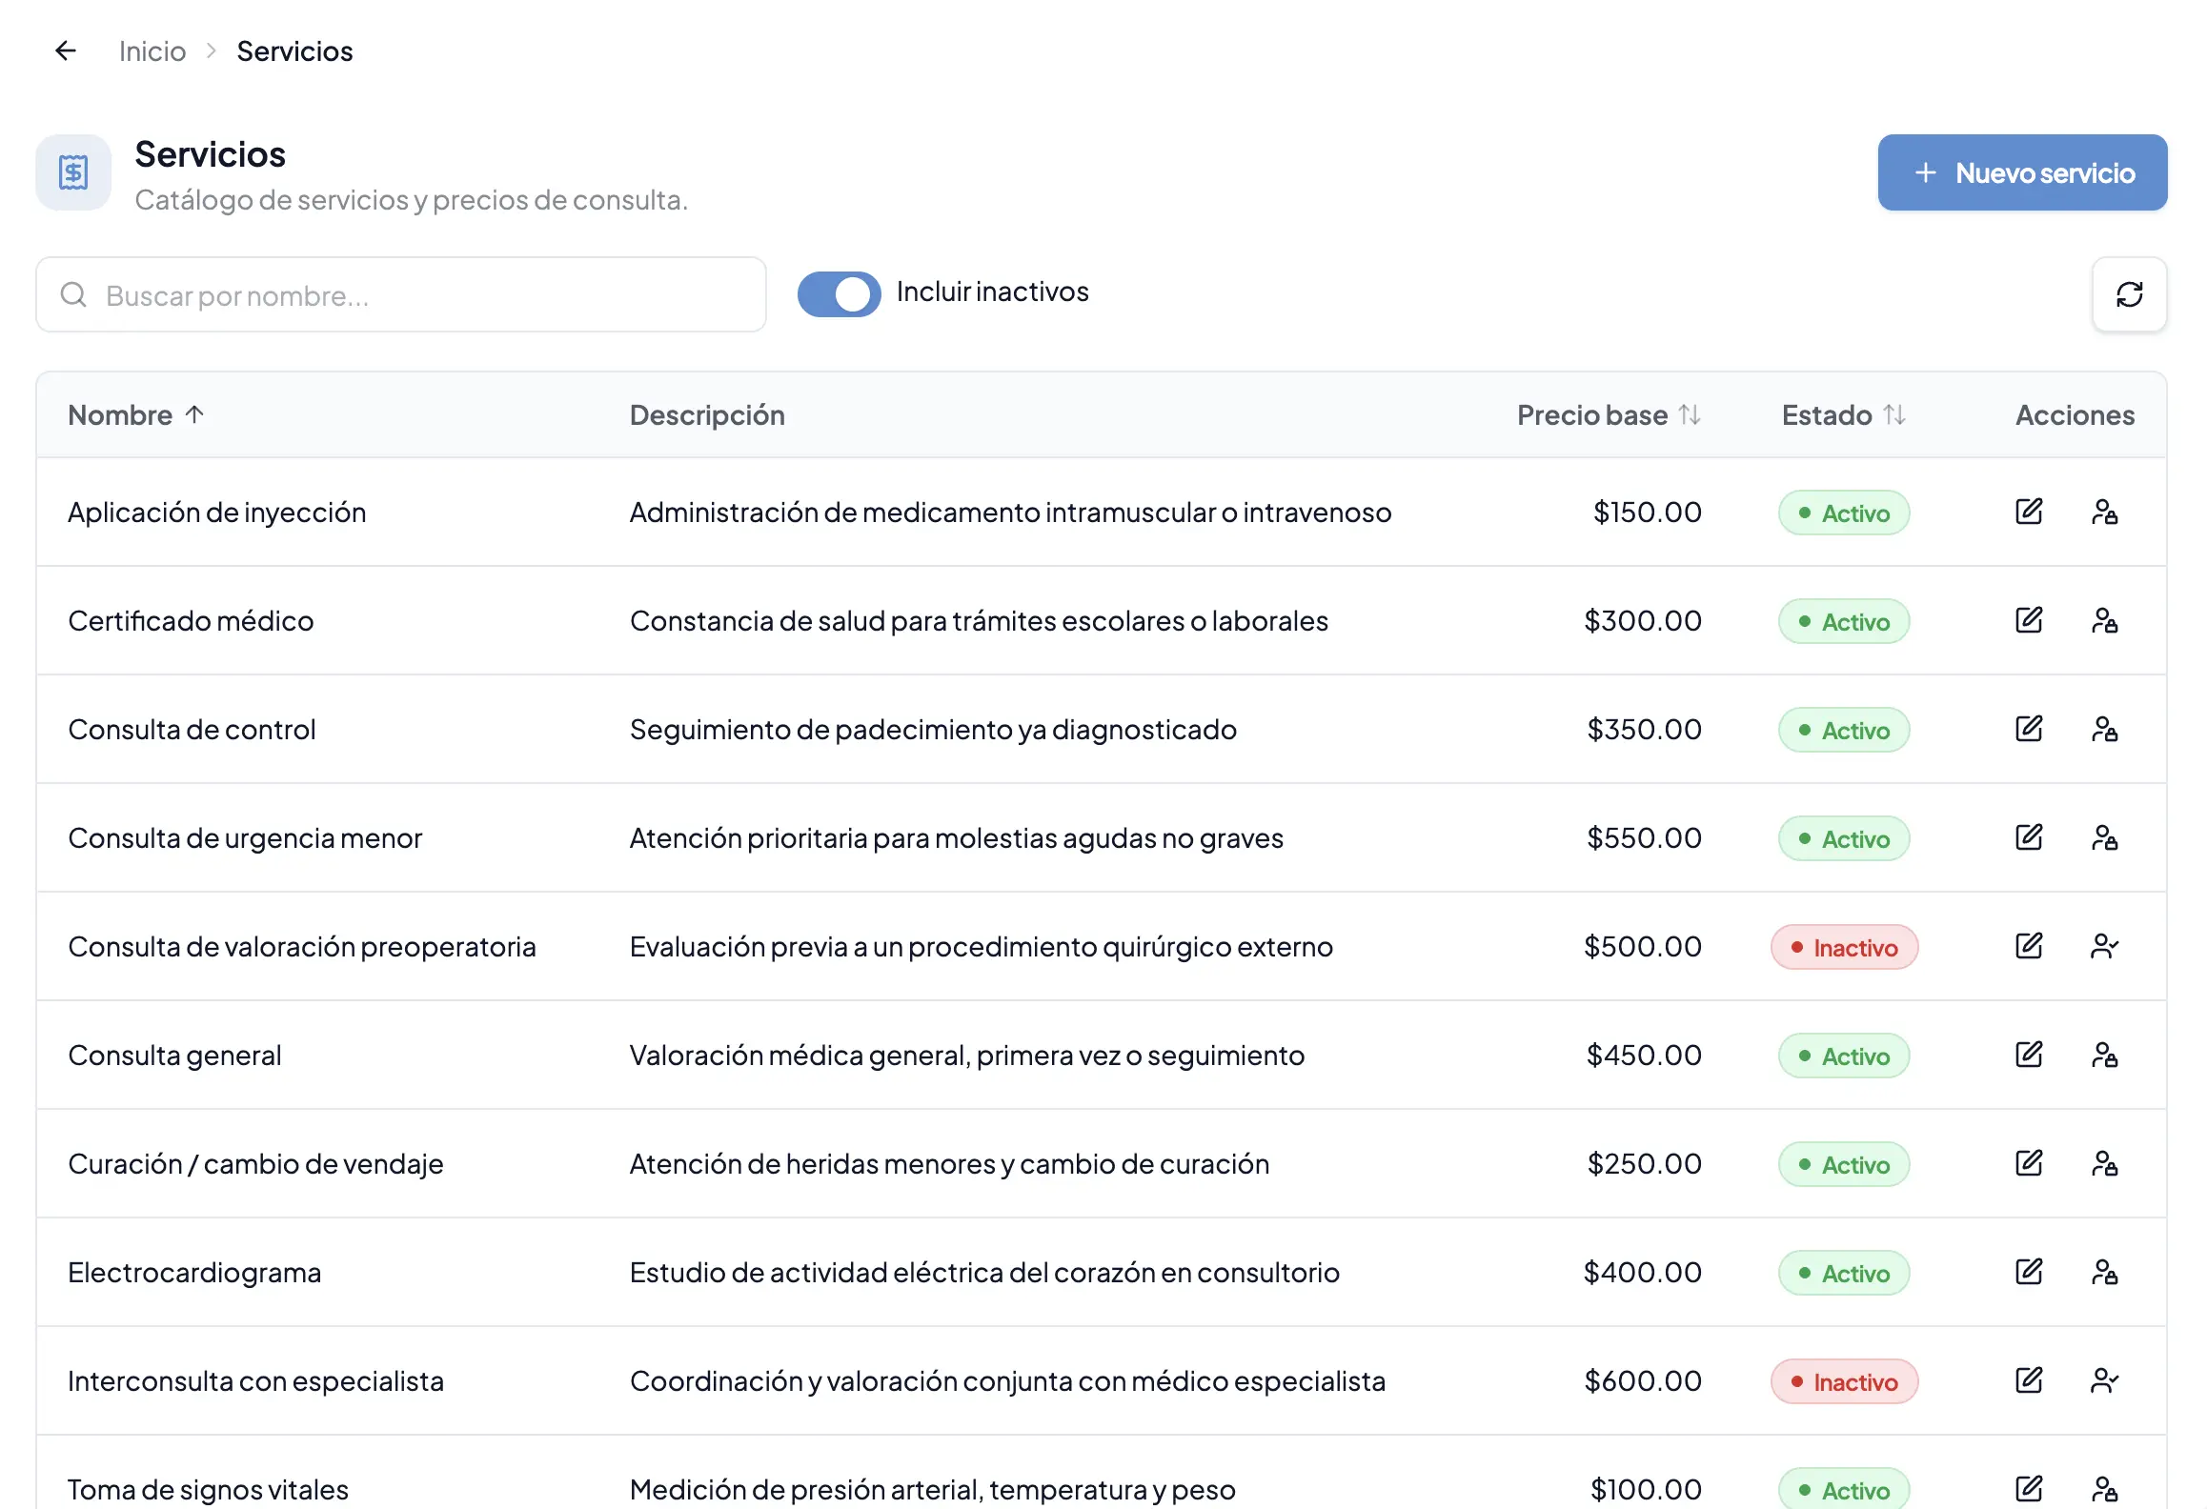Edit the Consulta de valoración preoperatoria service

(2029, 946)
